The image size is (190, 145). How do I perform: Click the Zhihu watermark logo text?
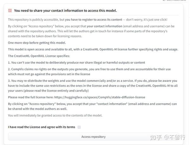click(156, 137)
